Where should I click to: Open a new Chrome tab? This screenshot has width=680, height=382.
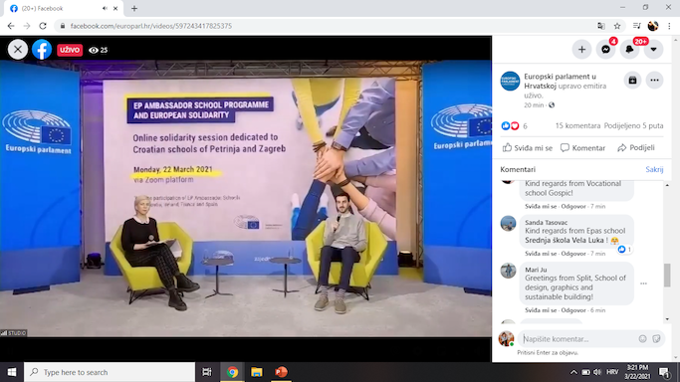point(134,8)
